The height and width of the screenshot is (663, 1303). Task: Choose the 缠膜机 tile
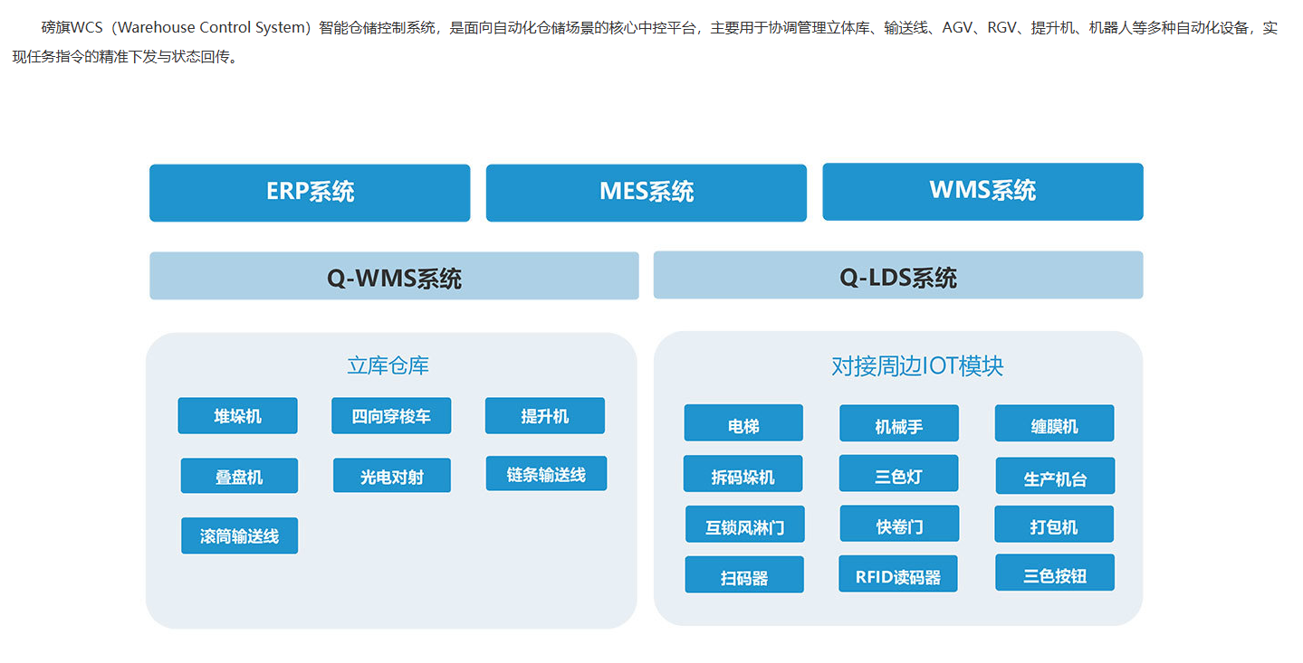[x=1054, y=423]
